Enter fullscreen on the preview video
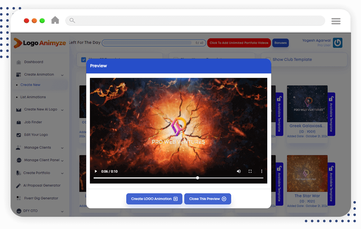Viewport: 361px width, 229px height. (x=250, y=171)
